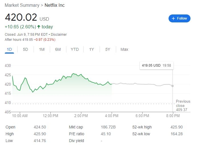Select the 1Y time range tab

point(91,49)
